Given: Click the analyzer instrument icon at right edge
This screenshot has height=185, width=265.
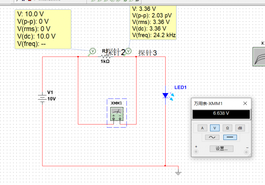Looking at the screenshot, I should coord(259,57).
